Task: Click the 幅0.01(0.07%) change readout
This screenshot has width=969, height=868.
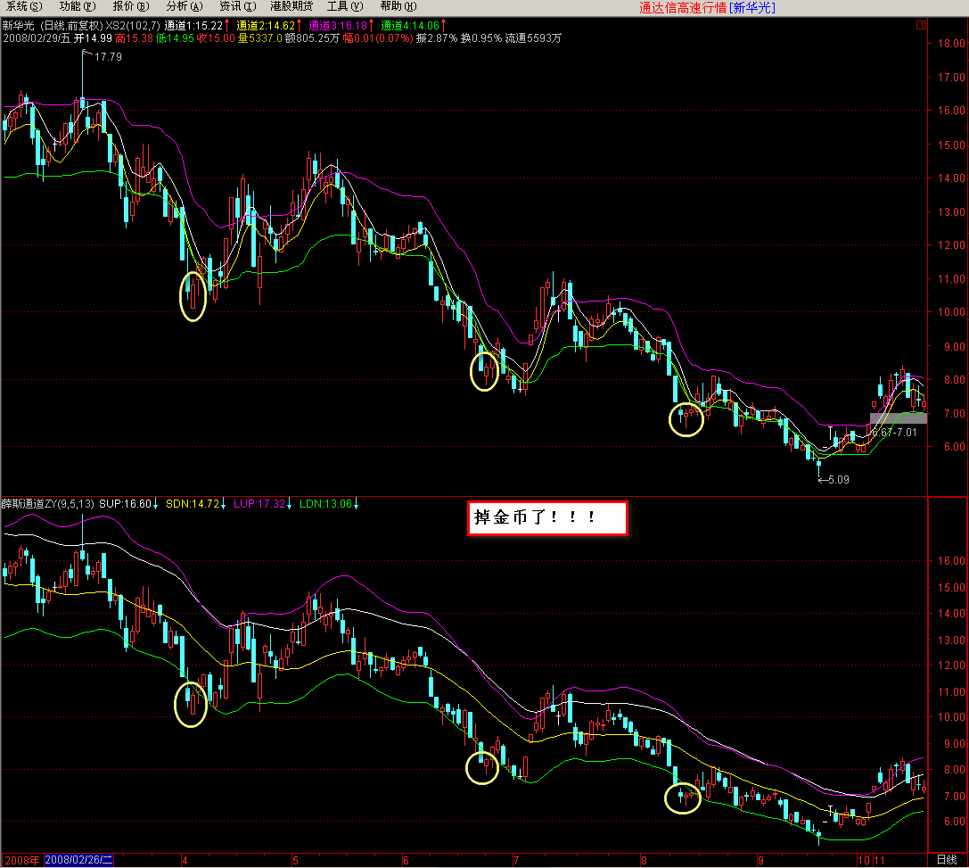Action: 378,38
